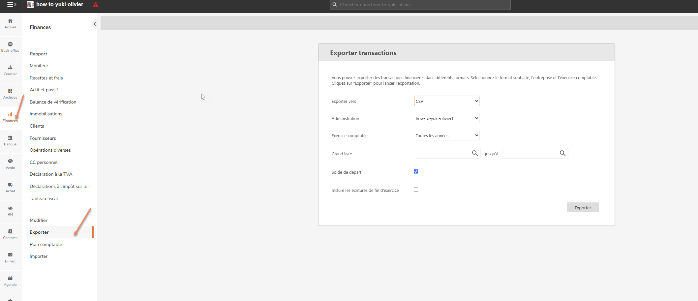The height and width of the screenshot is (301, 698).
Task: Collapse the Finances side panel chevron
Action: (95, 24)
